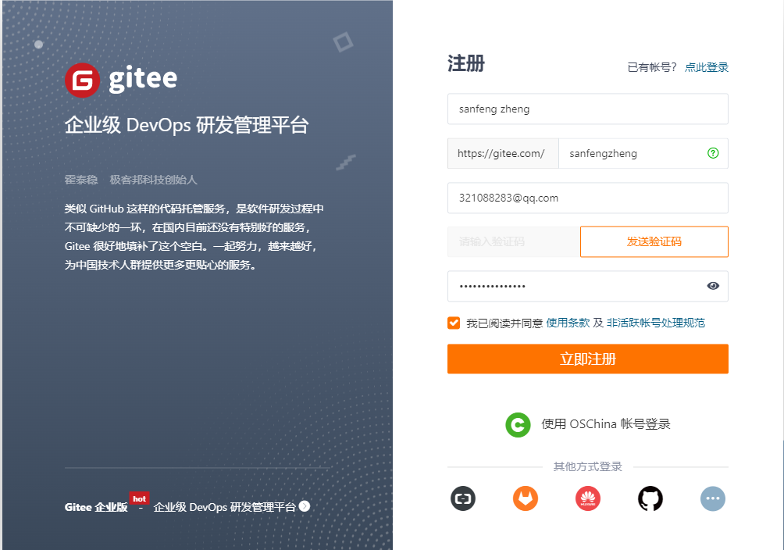Open more login options with the ellipsis icon
Viewport: 784px width, 550px height.
(713, 498)
